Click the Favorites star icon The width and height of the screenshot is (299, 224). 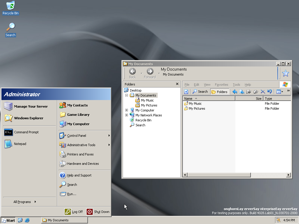pyautogui.click(x=285, y=73)
